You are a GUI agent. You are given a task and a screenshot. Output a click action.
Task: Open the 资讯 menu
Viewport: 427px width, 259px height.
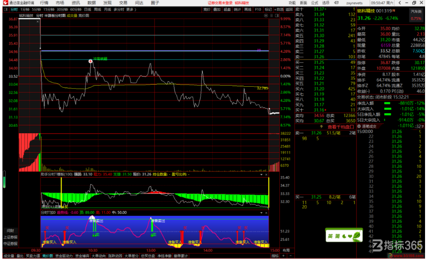pos(76,3)
